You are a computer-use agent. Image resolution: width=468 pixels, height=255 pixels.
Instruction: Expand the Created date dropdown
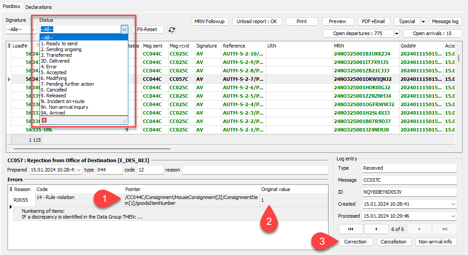[x=452, y=204]
